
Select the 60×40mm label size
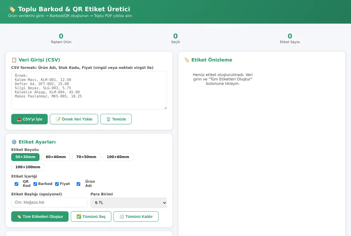pos(56,157)
